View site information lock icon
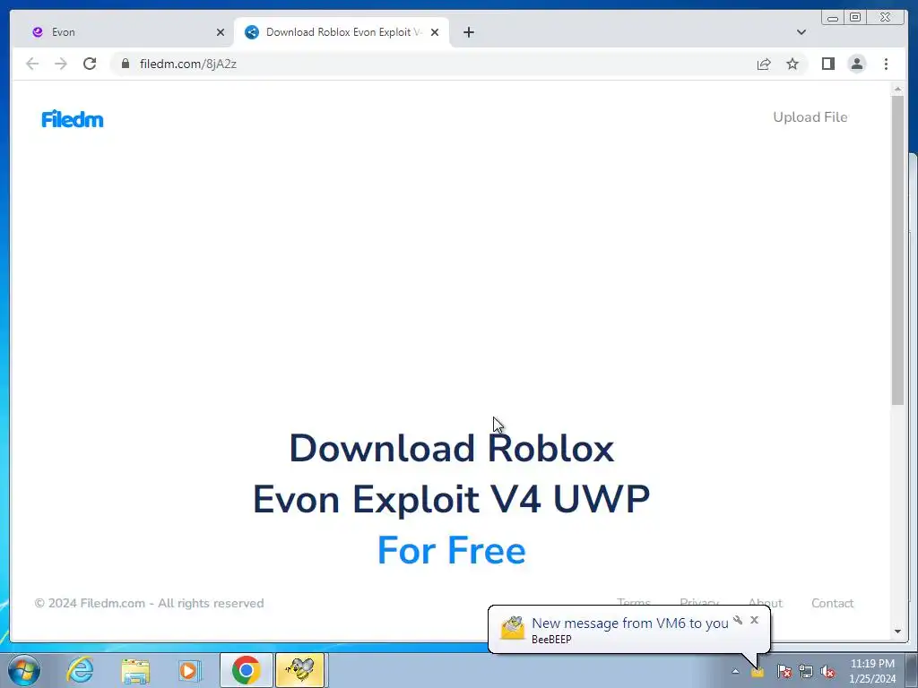Viewport: 918px width, 688px height. (126, 64)
